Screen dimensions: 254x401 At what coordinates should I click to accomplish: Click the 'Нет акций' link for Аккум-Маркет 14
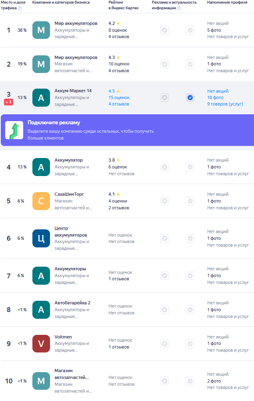click(218, 91)
